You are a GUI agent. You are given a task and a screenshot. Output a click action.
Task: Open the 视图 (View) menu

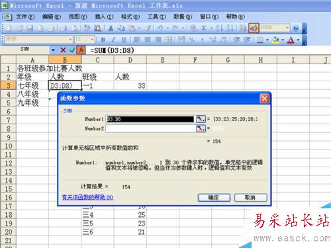(x=78, y=17)
